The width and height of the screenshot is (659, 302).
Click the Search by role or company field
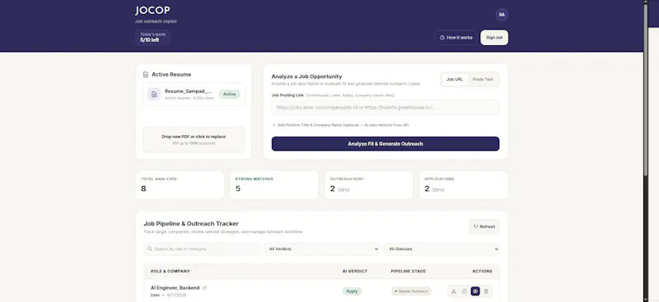pyautogui.click(x=201, y=249)
